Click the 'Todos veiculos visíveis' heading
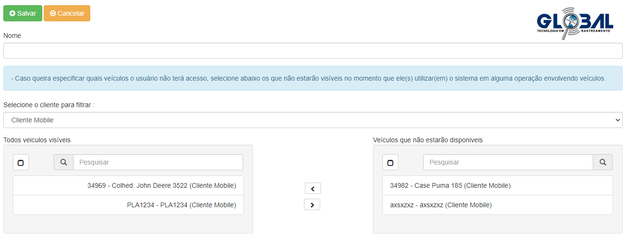 [37, 140]
